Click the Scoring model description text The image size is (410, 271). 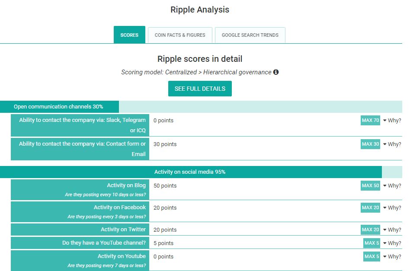[x=196, y=72]
